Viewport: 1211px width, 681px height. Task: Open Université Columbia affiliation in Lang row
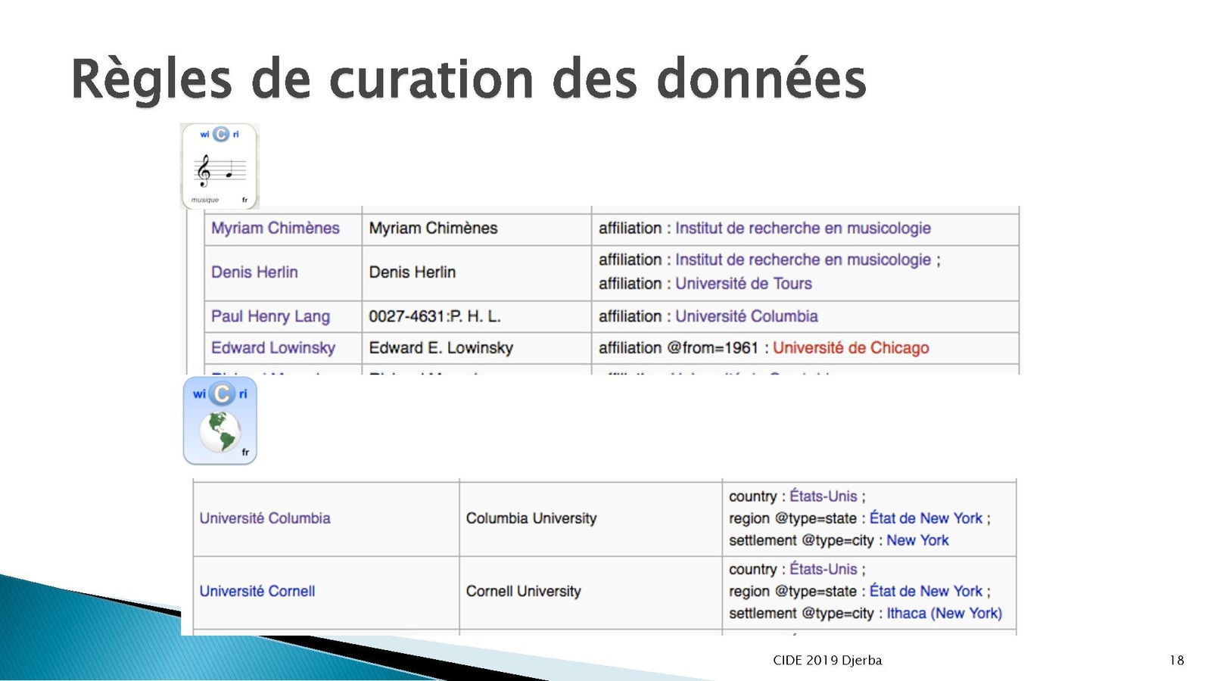click(746, 316)
